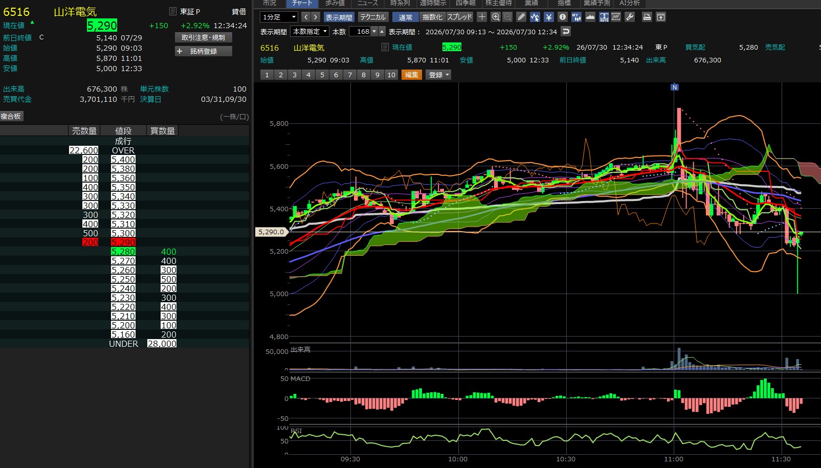Click the pop-out window icon
Screen dimensions: 821x468
point(661,17)
